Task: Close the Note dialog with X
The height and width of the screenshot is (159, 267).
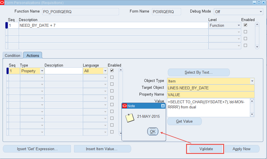Action: 163,106
